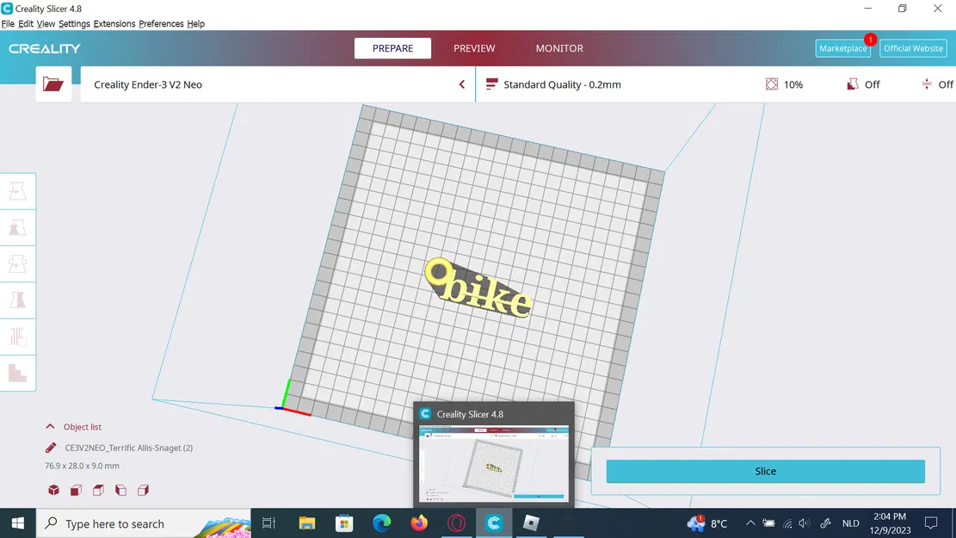Launch Microsoft Edge from taskbar
This screenshot has height=538, width=956.
pyautogui.click(x=382, y=523)
